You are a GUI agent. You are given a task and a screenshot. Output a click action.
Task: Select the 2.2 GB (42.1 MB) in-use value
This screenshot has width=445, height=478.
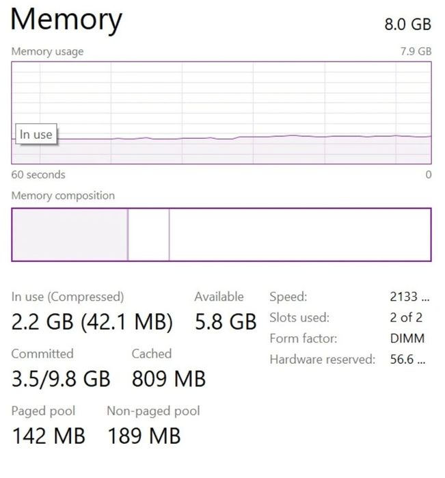click(x=92, y=322)
